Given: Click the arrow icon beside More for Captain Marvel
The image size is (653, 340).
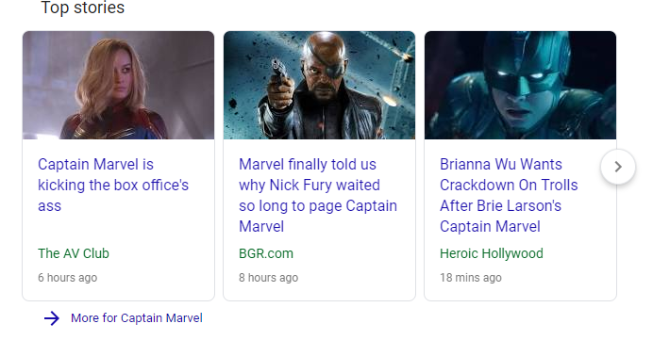Looking at the screenshot, I should [x=52, y=318].
